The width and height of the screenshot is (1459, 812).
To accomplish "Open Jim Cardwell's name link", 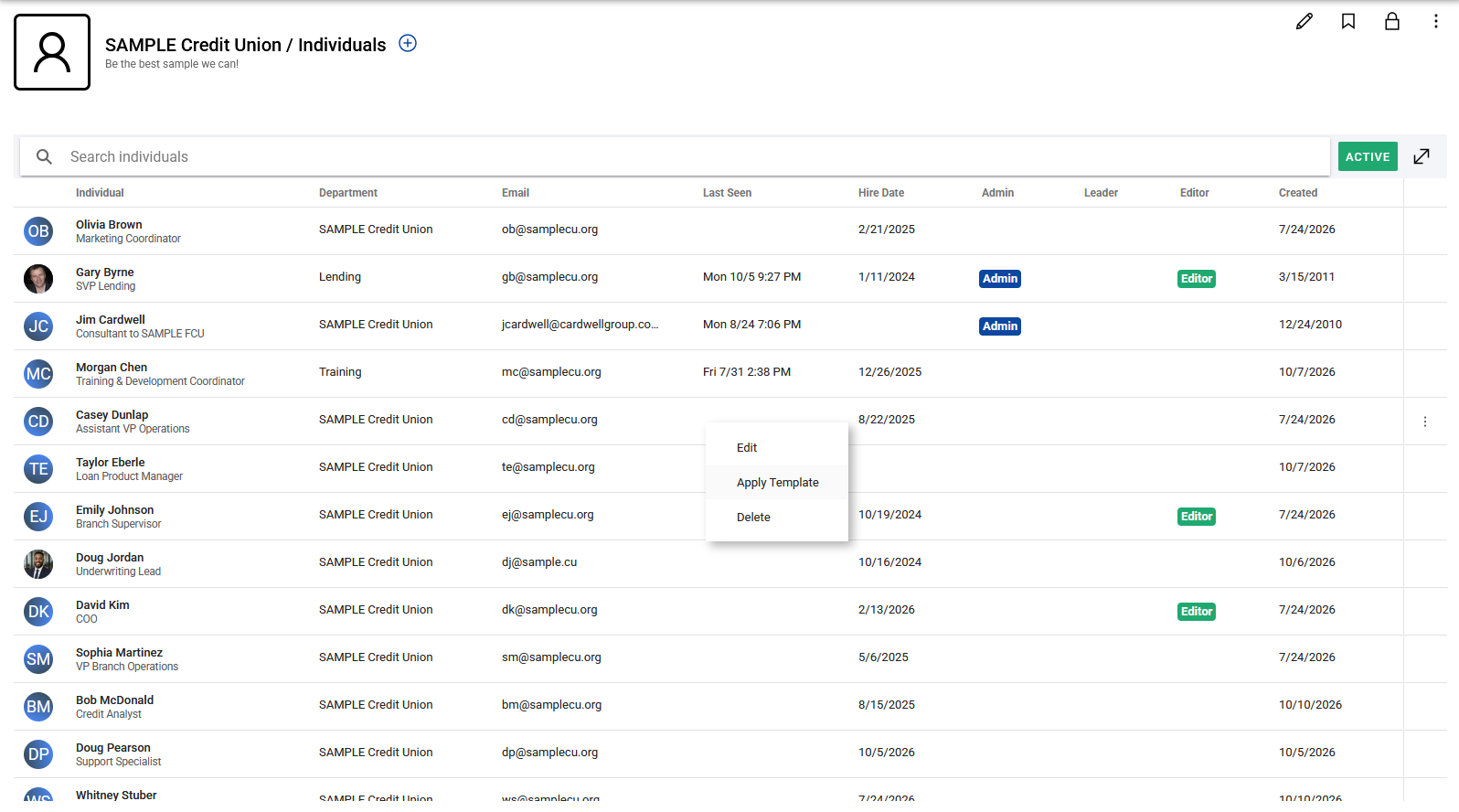I will [x=111, y=320].
